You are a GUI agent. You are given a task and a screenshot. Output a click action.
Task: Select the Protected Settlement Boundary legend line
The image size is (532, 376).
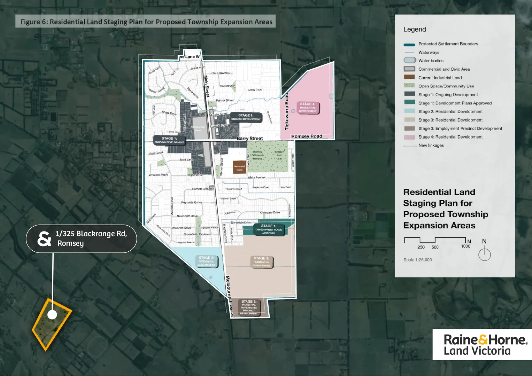[409, 45]
